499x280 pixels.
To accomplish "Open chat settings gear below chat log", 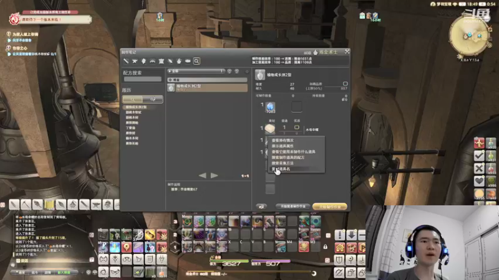I will (x=89, y=273).
